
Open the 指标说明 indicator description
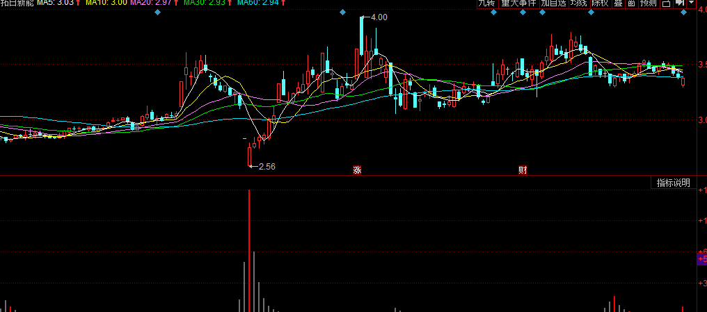(x=673, y=183)
